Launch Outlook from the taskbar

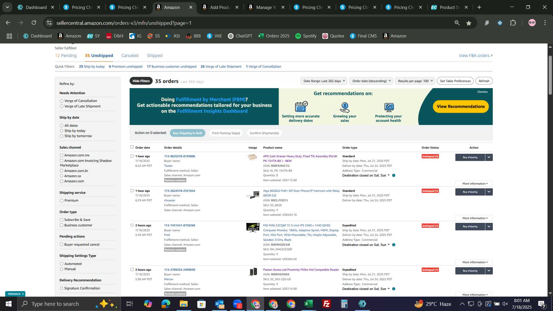219,304
